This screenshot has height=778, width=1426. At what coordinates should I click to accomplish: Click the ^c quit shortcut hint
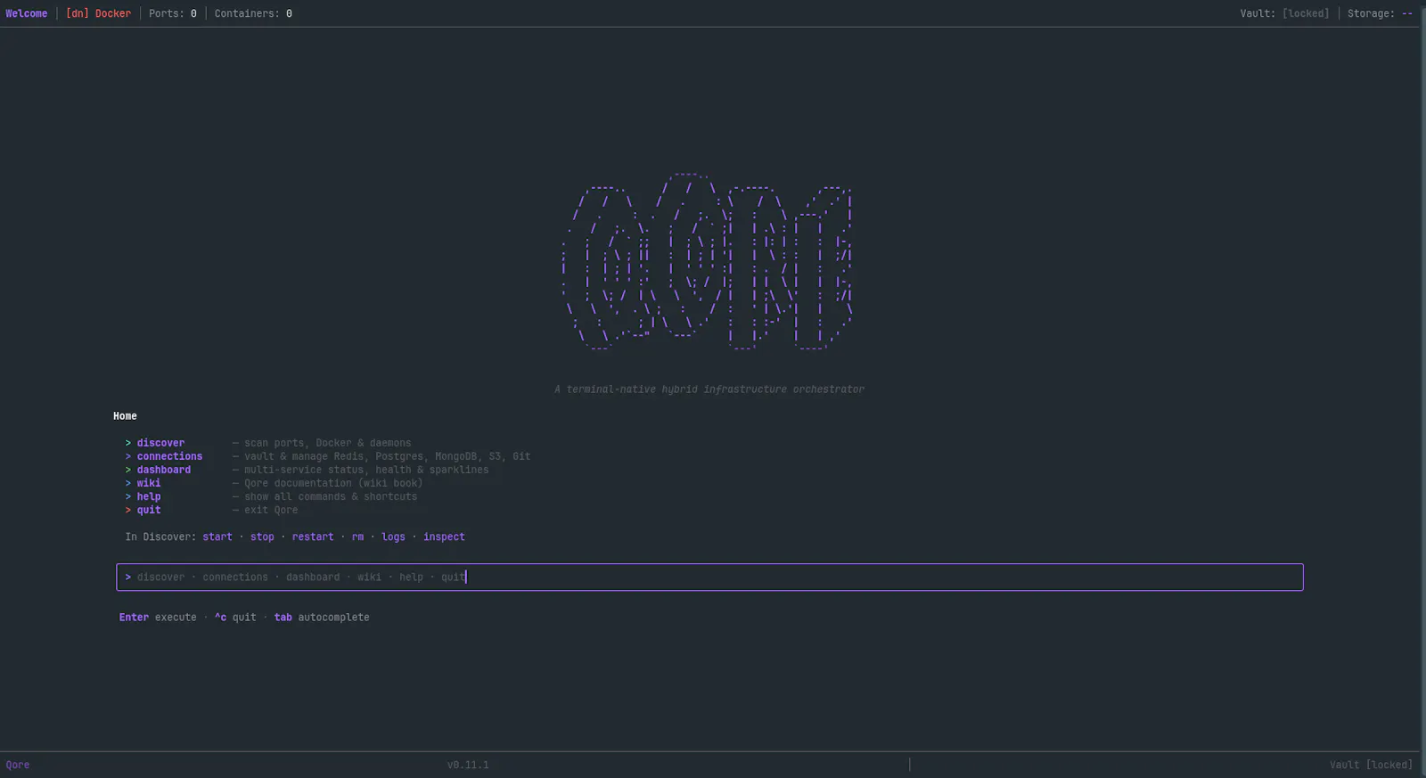235,617
